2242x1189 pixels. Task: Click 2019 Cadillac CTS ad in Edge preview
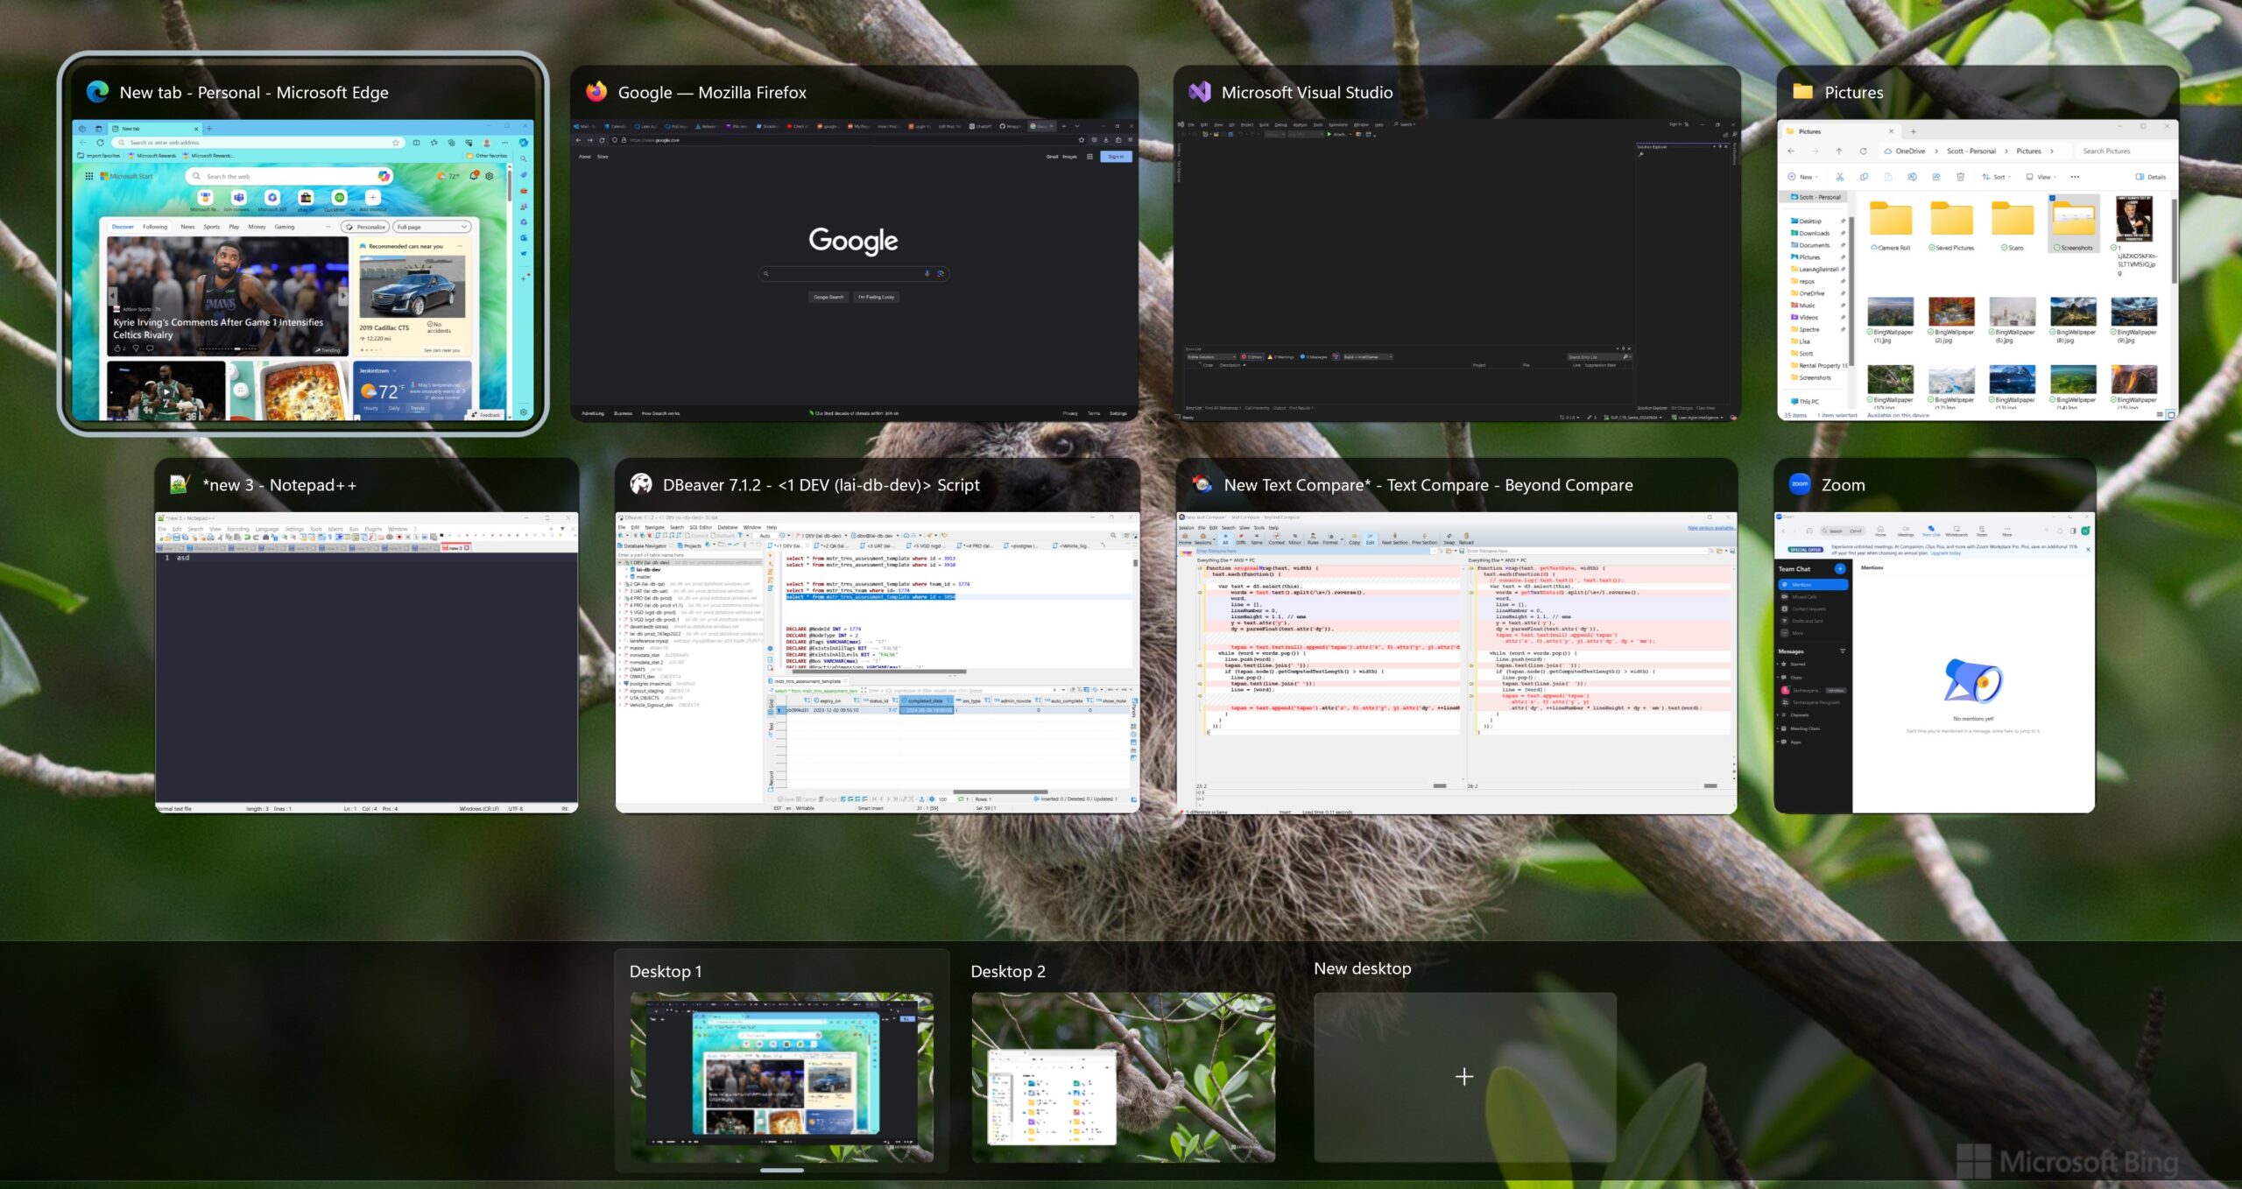point(412,296)
